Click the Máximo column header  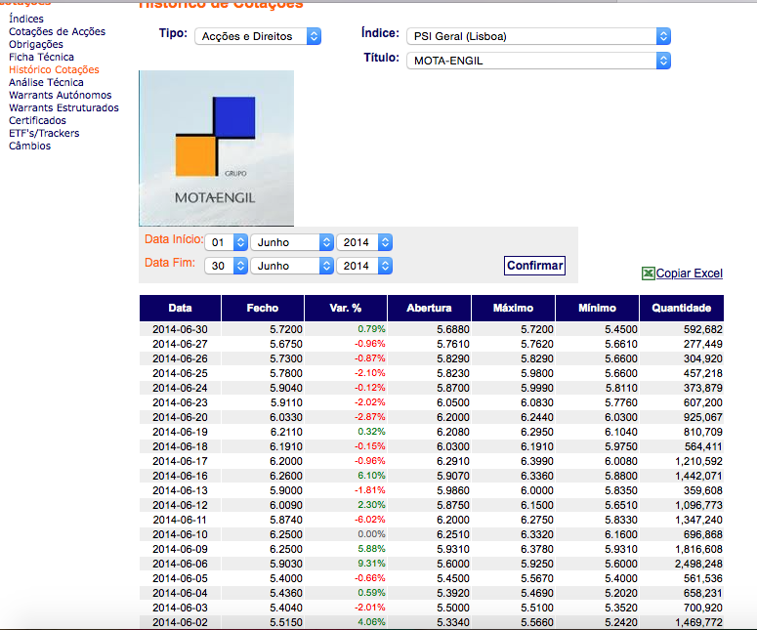513,308
